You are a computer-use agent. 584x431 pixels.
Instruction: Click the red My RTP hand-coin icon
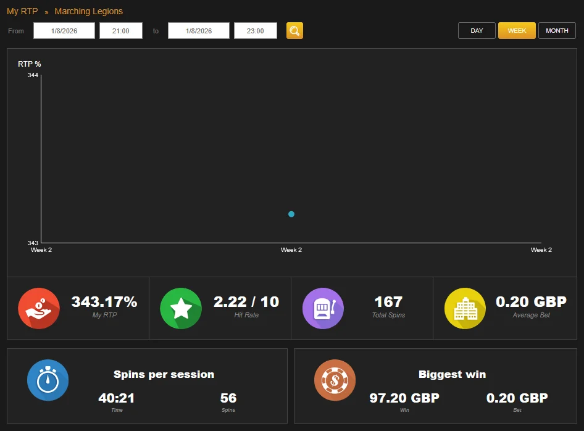click(x=39, y=308)
